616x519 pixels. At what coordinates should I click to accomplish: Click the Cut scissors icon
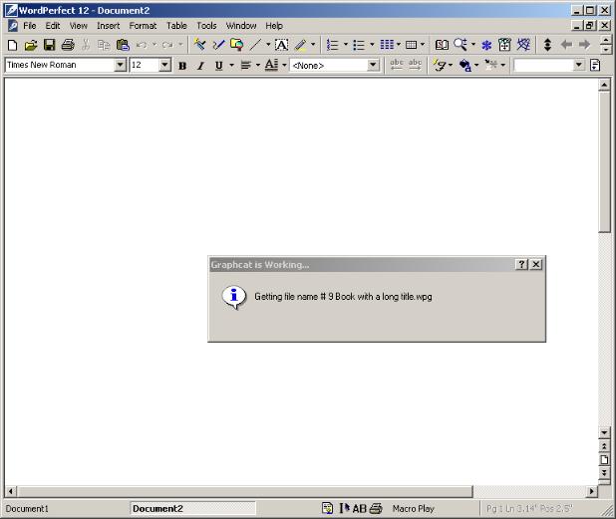[x=86, y=45]
